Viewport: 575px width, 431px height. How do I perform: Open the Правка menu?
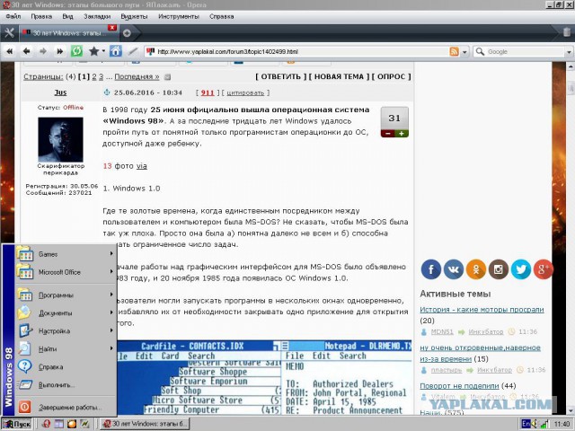click(41, 16)
